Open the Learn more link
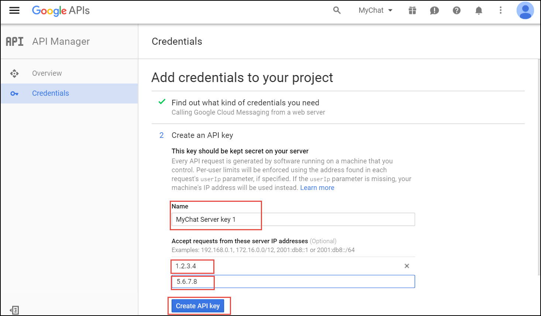The image size is (541, 316). [317, 188]
